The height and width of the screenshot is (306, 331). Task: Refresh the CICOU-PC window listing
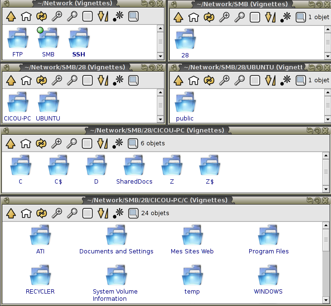pyautogui.click(x=41, y=143)
